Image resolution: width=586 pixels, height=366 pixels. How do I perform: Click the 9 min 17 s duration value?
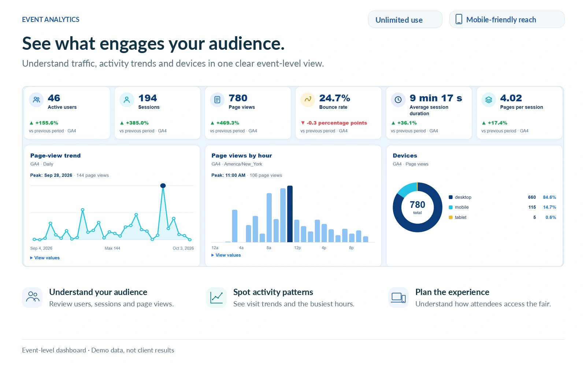[x=436, y=98]
